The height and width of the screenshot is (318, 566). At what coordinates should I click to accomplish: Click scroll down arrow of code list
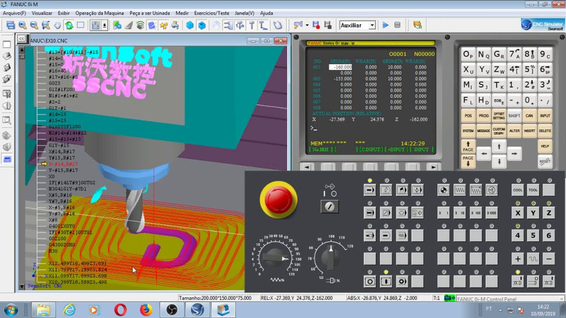tap(21, 287)
